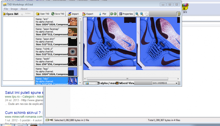This screenshot has width=220, height=126.
Task: Select the "jason shirt" texture entry
Action: (x=56, y=42)
